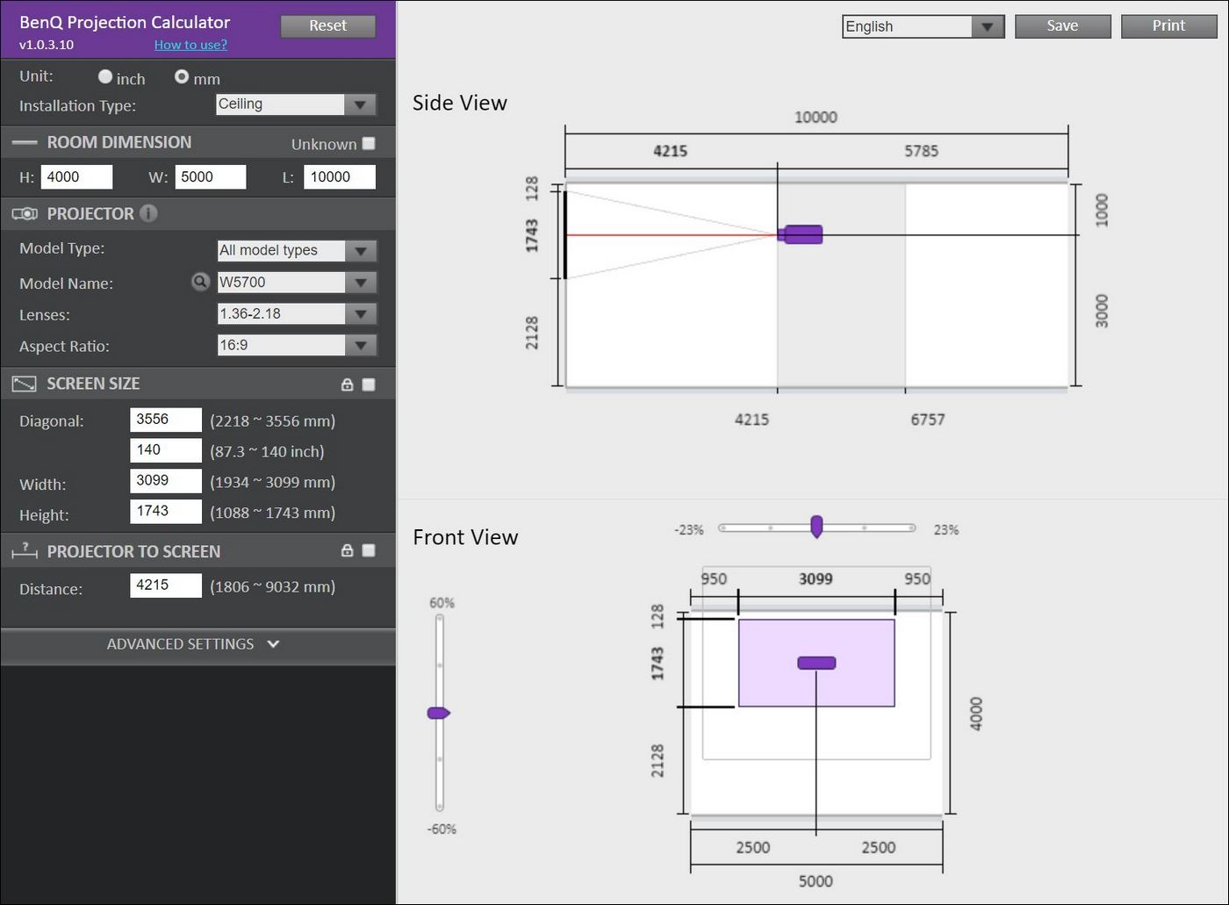Click the horizontal lens shift slider handle
The image size is (1229, 905).
[x=816, y=527]
